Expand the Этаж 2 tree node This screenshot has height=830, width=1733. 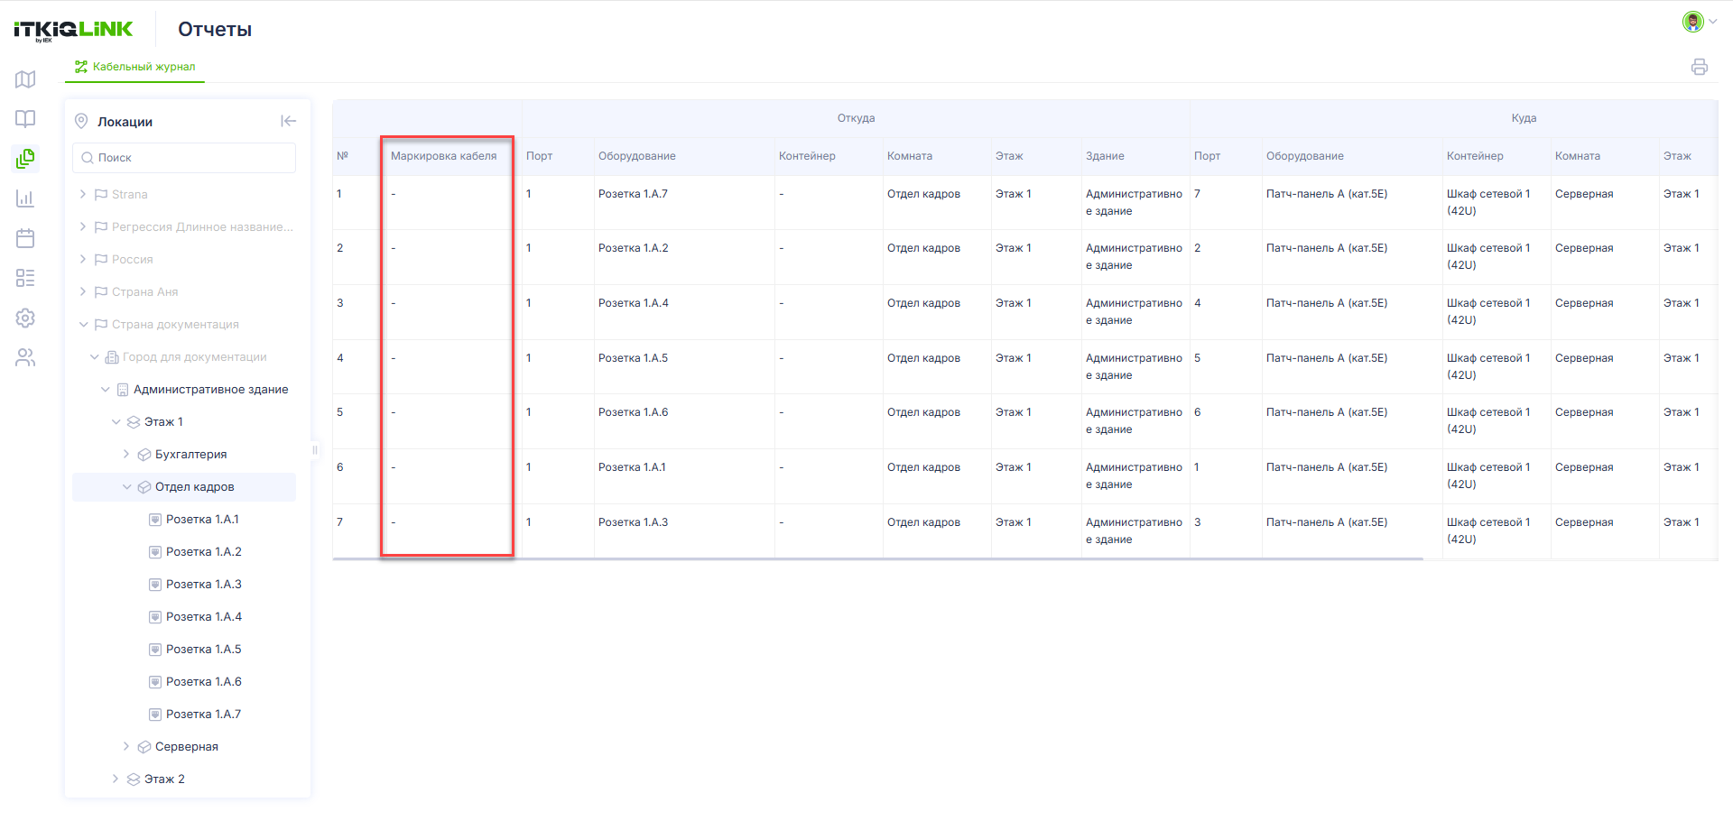coord(116,779)
